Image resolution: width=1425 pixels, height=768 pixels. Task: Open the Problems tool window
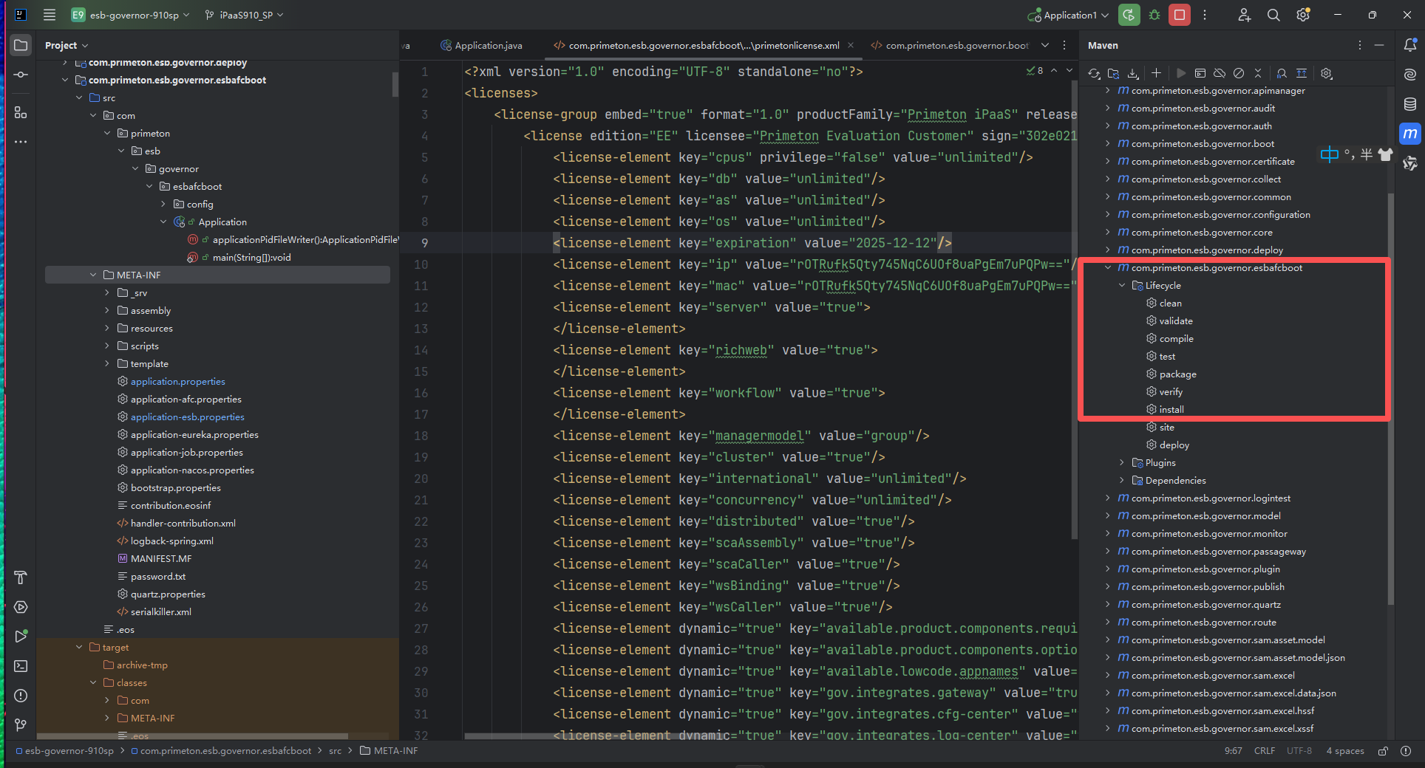pyautogui.click(x=21, y=696)
